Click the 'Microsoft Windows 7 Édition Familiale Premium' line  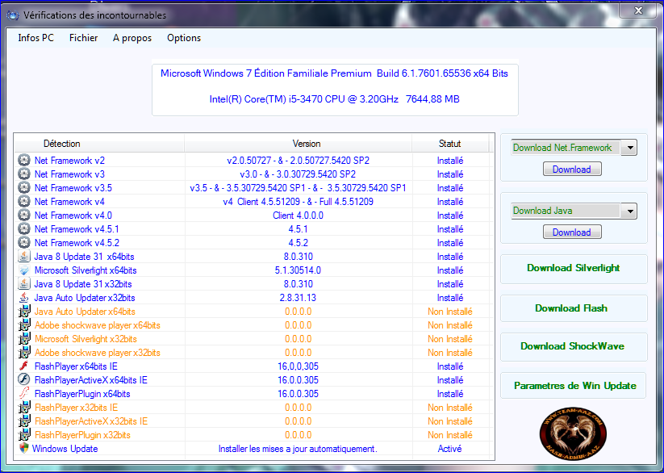click(x=334, y=73)
